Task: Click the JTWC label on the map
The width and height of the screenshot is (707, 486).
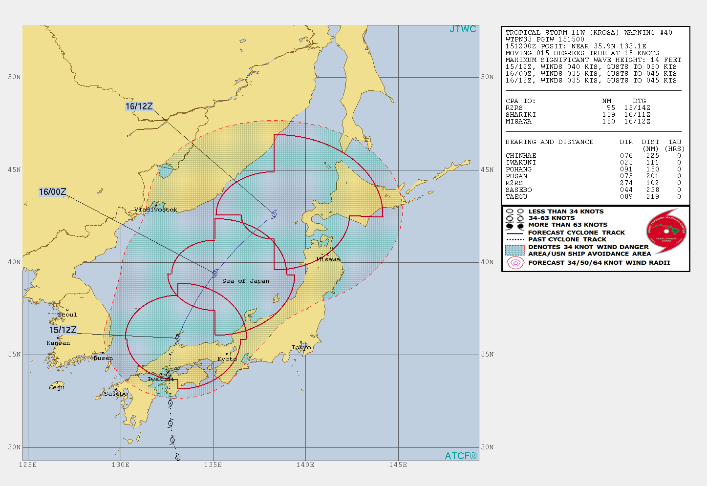Action: (x=463, y=29)
